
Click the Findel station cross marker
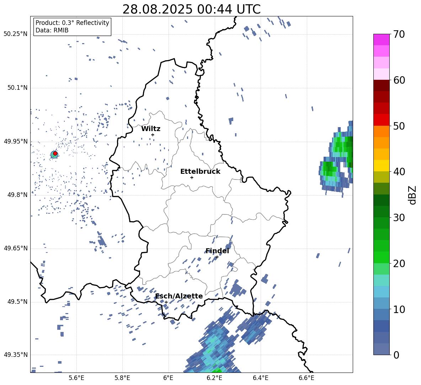(217, 257)
